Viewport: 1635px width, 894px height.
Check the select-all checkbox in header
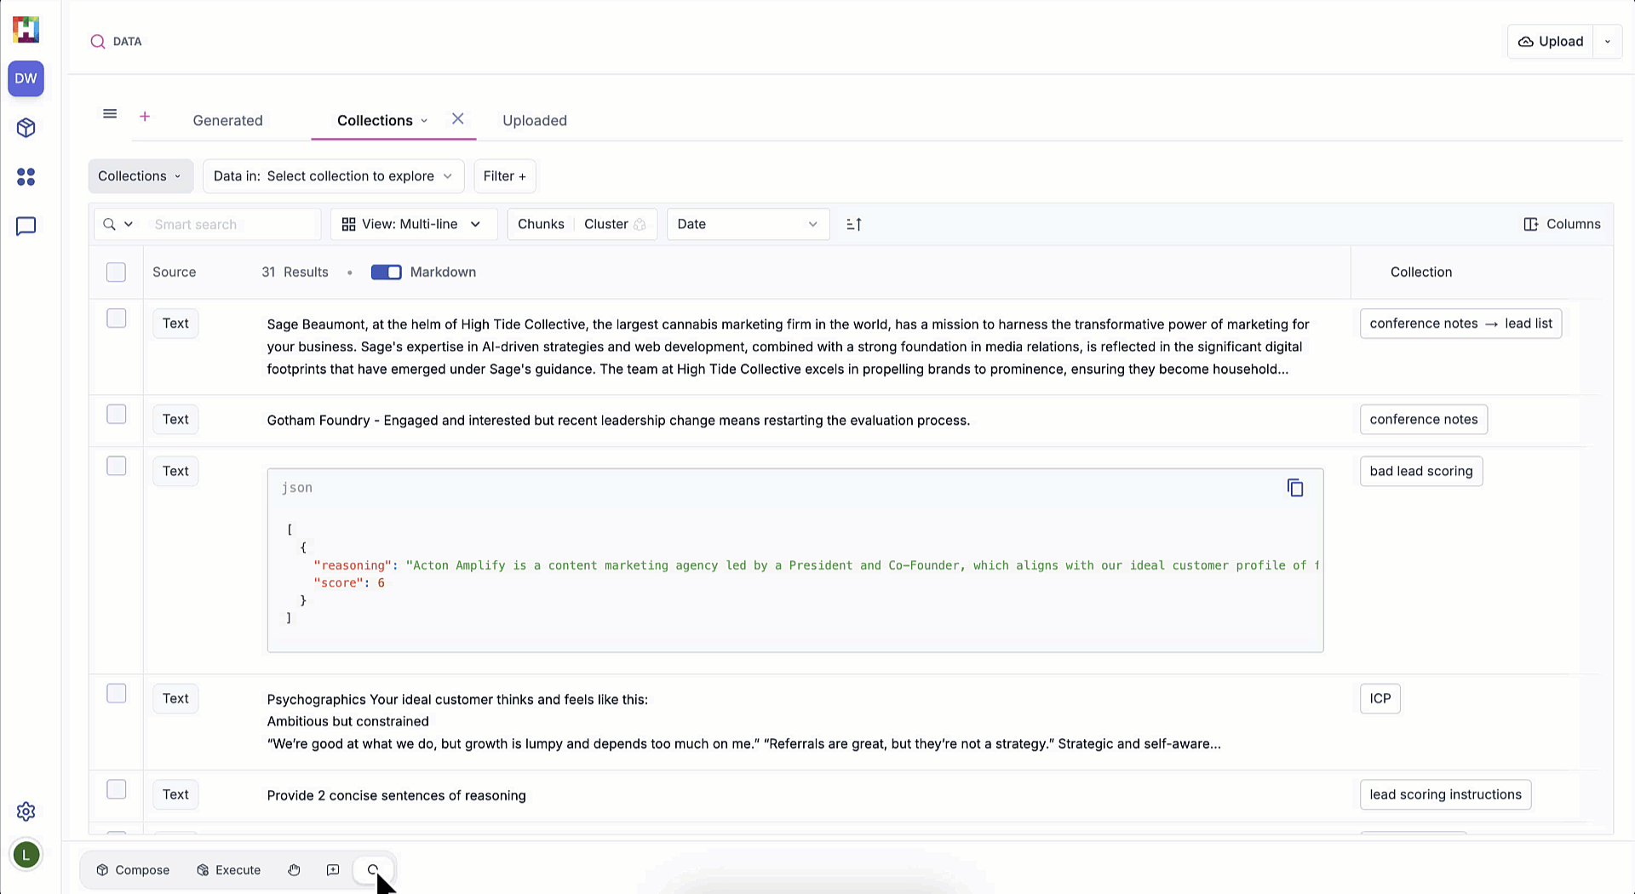click(x=116, y=272)
